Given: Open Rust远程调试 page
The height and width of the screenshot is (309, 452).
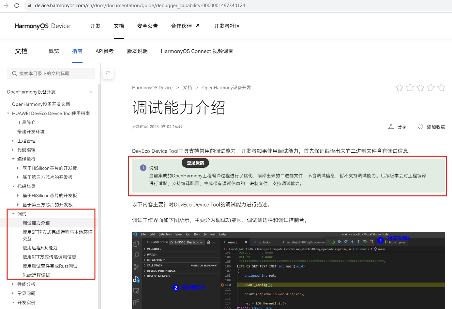Looking at the screenshot, I should (36, 275).
